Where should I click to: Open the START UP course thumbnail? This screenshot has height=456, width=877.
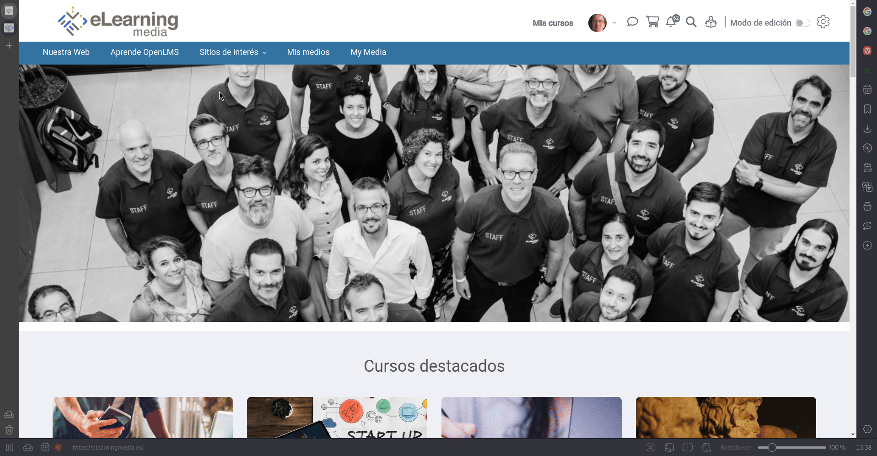337,418
